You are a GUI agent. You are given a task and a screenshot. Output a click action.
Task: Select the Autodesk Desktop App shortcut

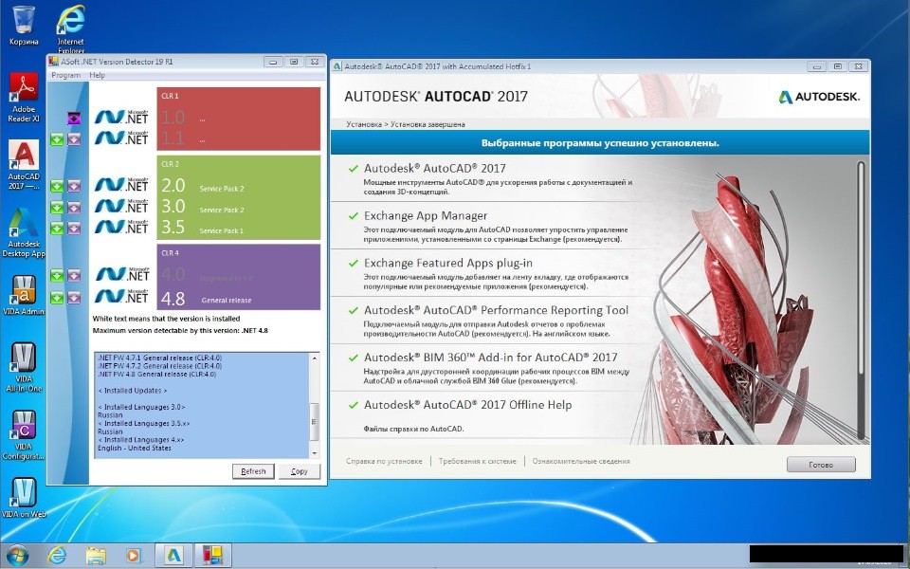coord(24,233)
